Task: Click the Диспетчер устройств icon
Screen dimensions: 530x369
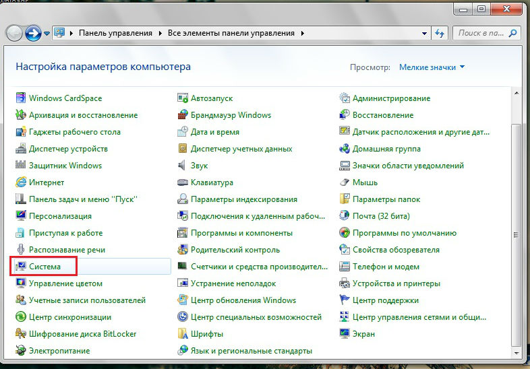Action: 21,149
